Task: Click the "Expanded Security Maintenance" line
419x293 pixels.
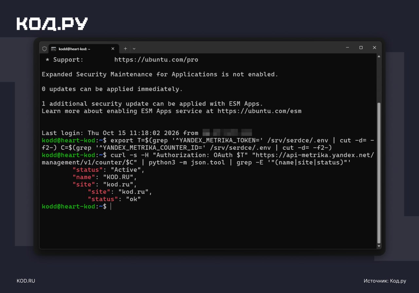Action: (160, 75)
